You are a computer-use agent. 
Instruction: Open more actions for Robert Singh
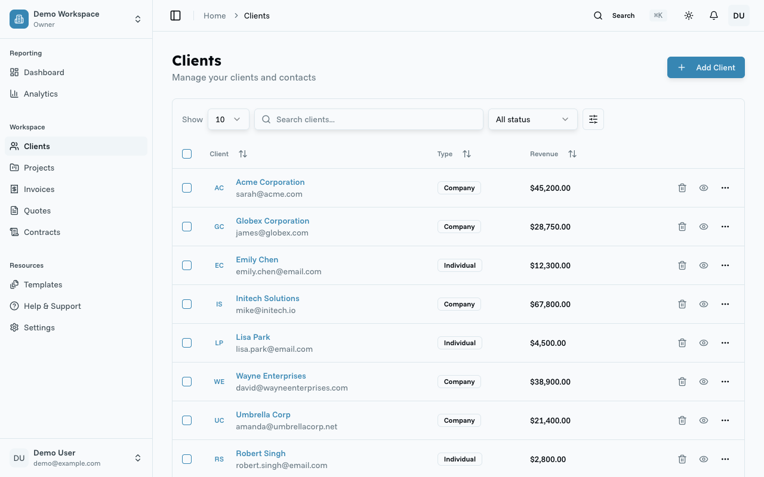pyautogui.click(x=725, y=459)
